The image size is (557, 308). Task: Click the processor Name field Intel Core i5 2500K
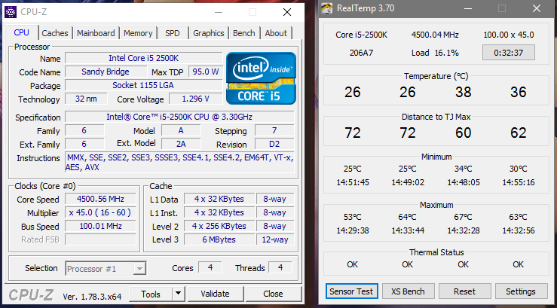144,58
